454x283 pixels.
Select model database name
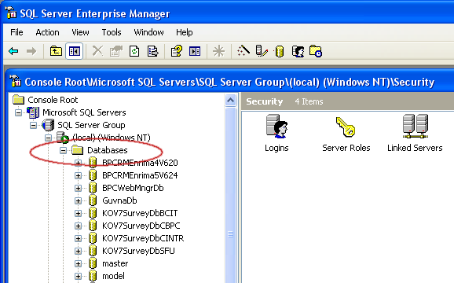click(113, 276)
